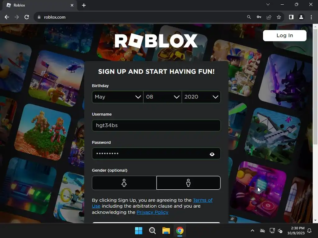The image size is (318, 238).
Task: Select the male gender option
Action: click(x=189, y=183)
